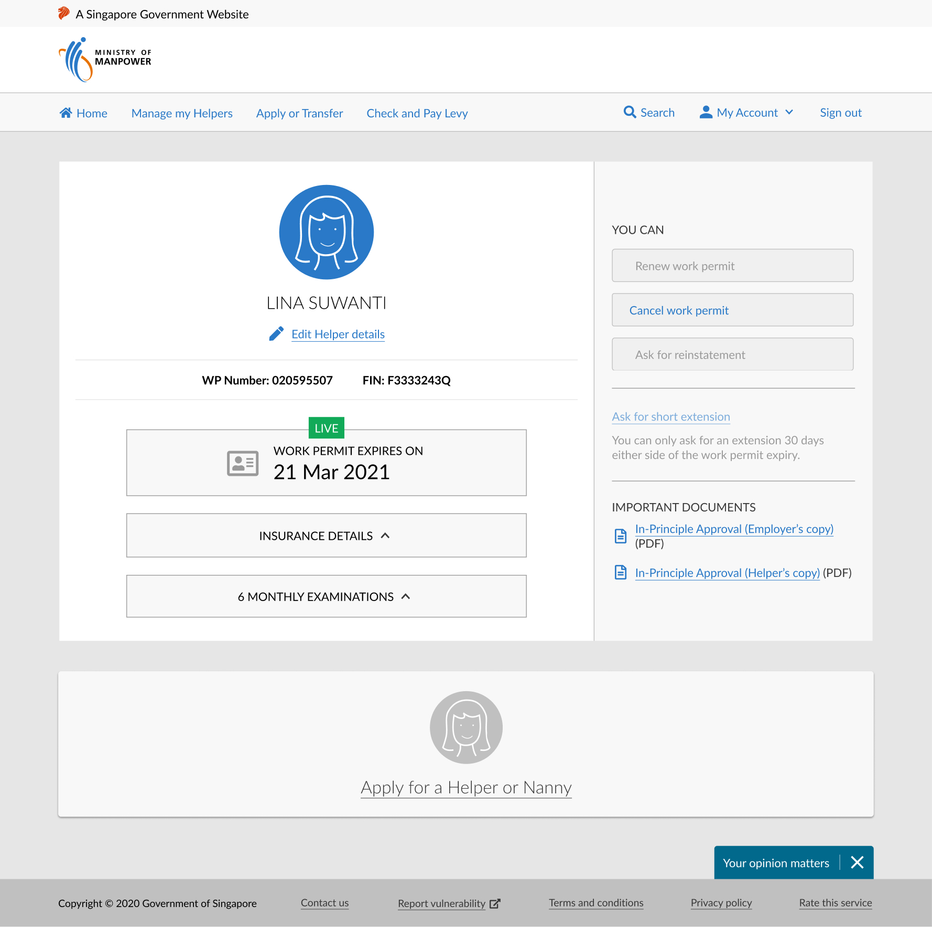This screenshot has width=932, height=927.
Task: Click the FIN F3333243Q text
Action: (406, 380)
